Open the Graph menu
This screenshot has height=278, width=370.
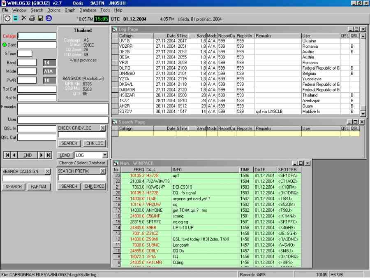[x=70, y=10]
